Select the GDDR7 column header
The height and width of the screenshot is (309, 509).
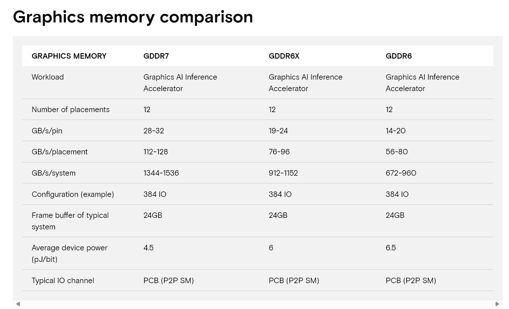click(x=156, y=56)
